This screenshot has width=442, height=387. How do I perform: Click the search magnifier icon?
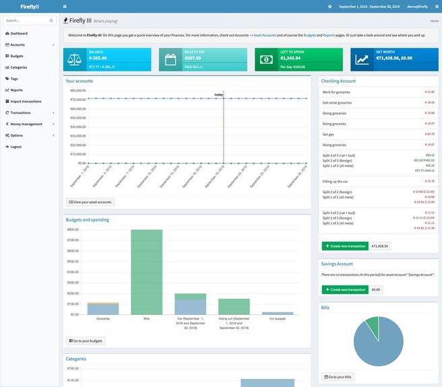click(51, 21)
